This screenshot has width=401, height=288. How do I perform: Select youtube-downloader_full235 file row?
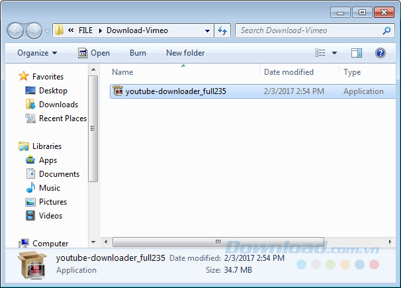pyautogui.click(x=253, y=91)
